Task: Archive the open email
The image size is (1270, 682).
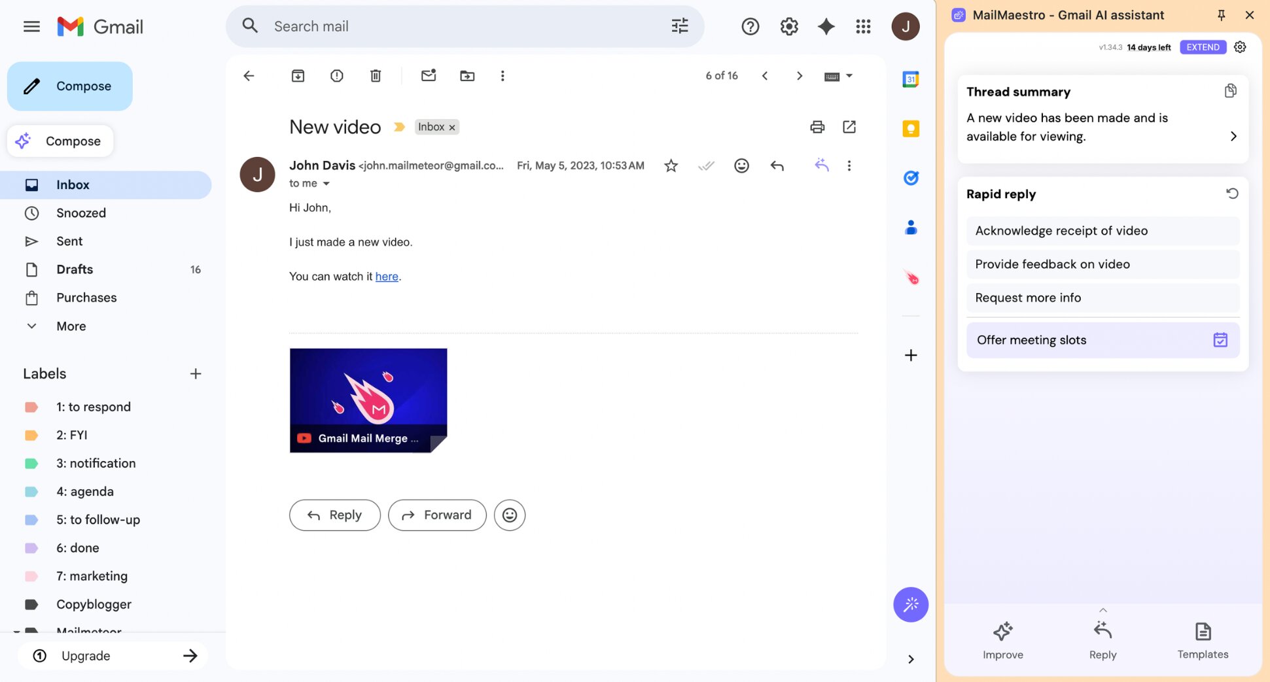Action: [x=298, y=75]
